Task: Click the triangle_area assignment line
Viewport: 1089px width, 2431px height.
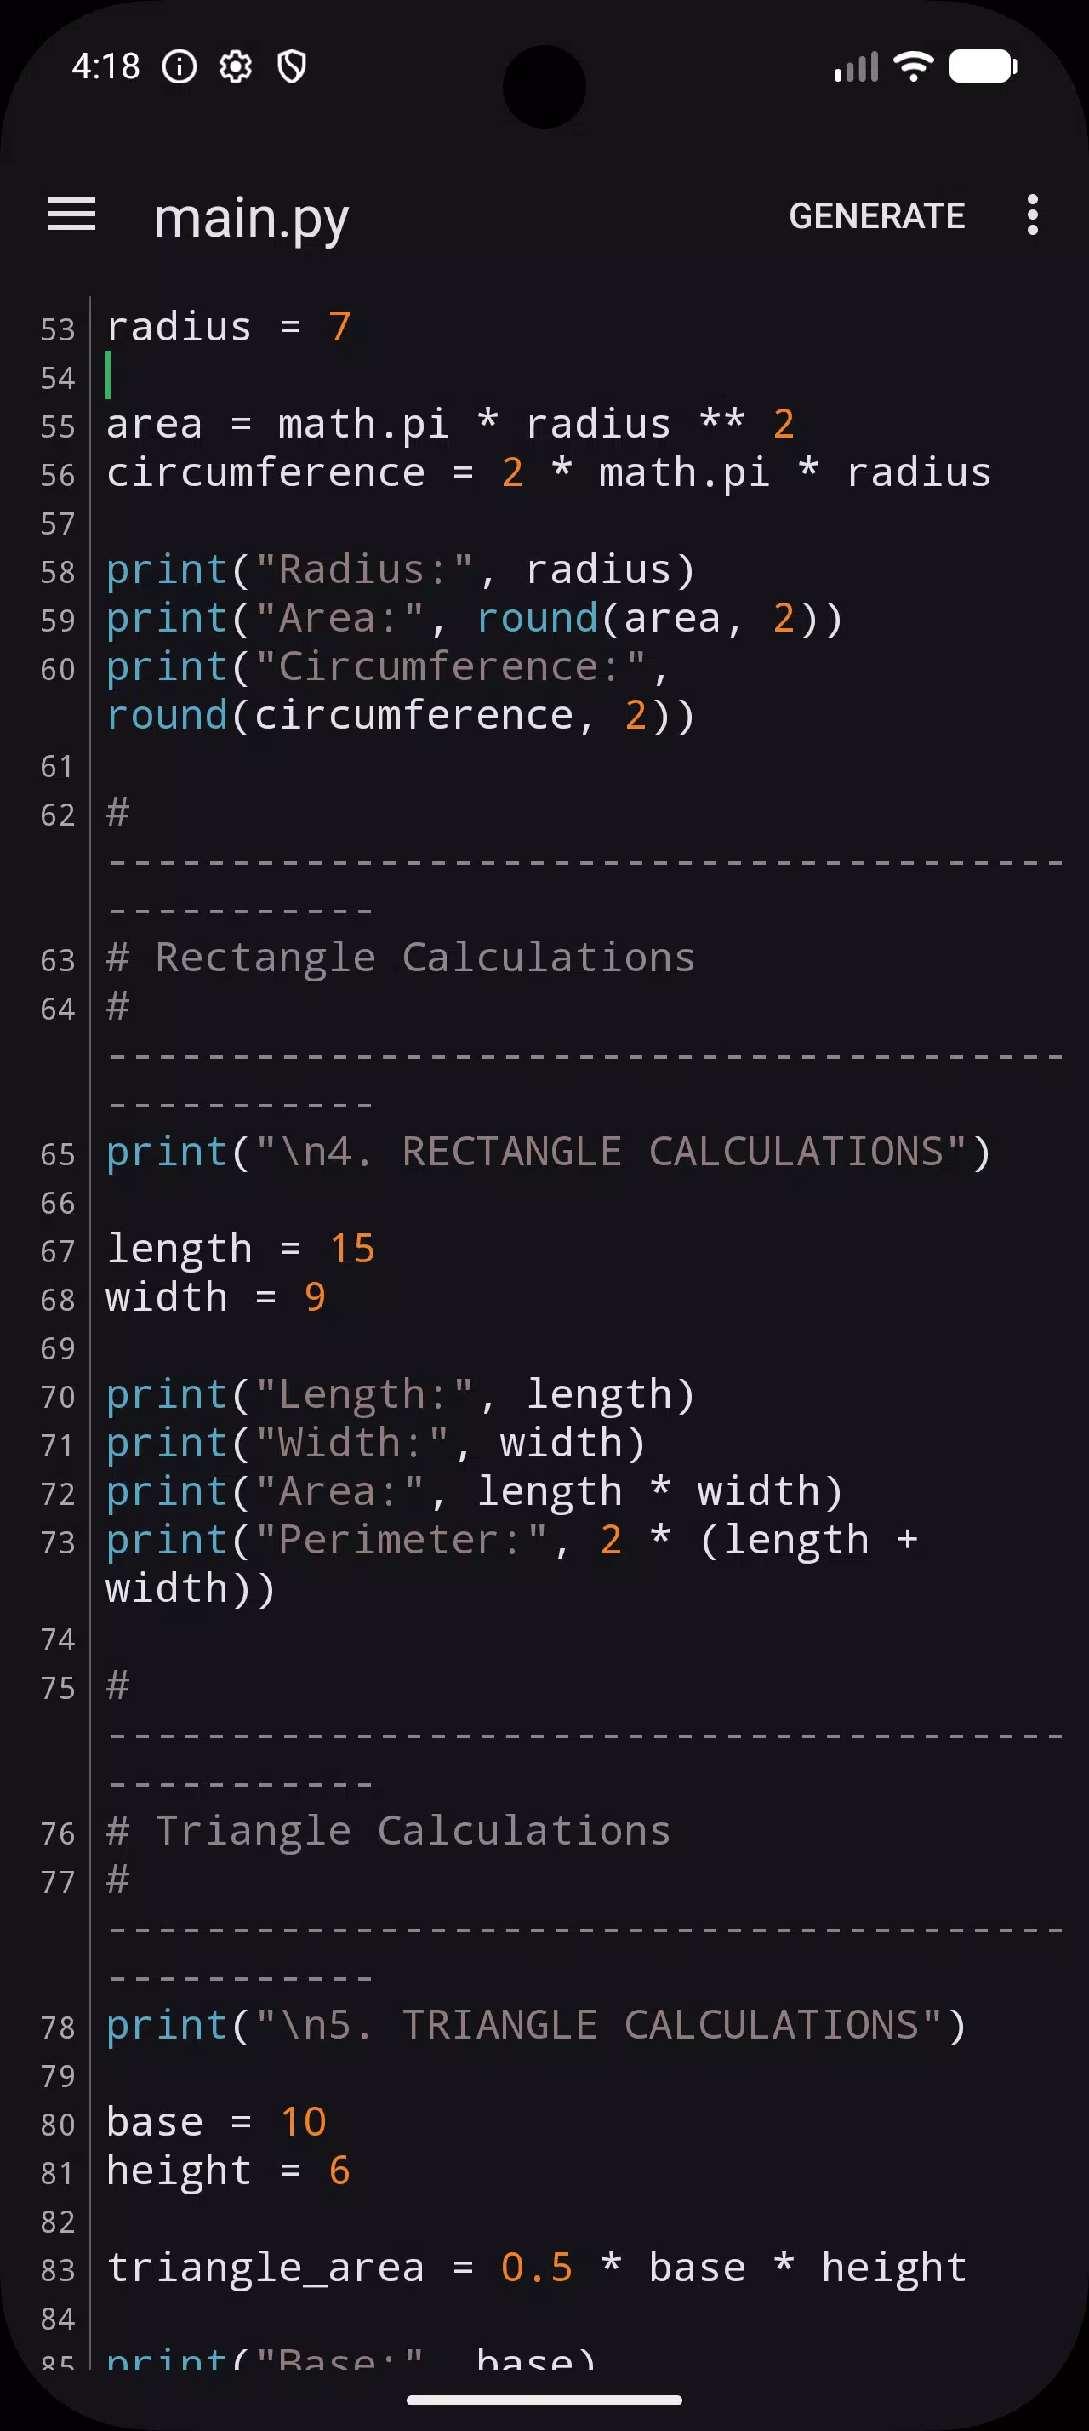Action: [x=537, y=2268]
